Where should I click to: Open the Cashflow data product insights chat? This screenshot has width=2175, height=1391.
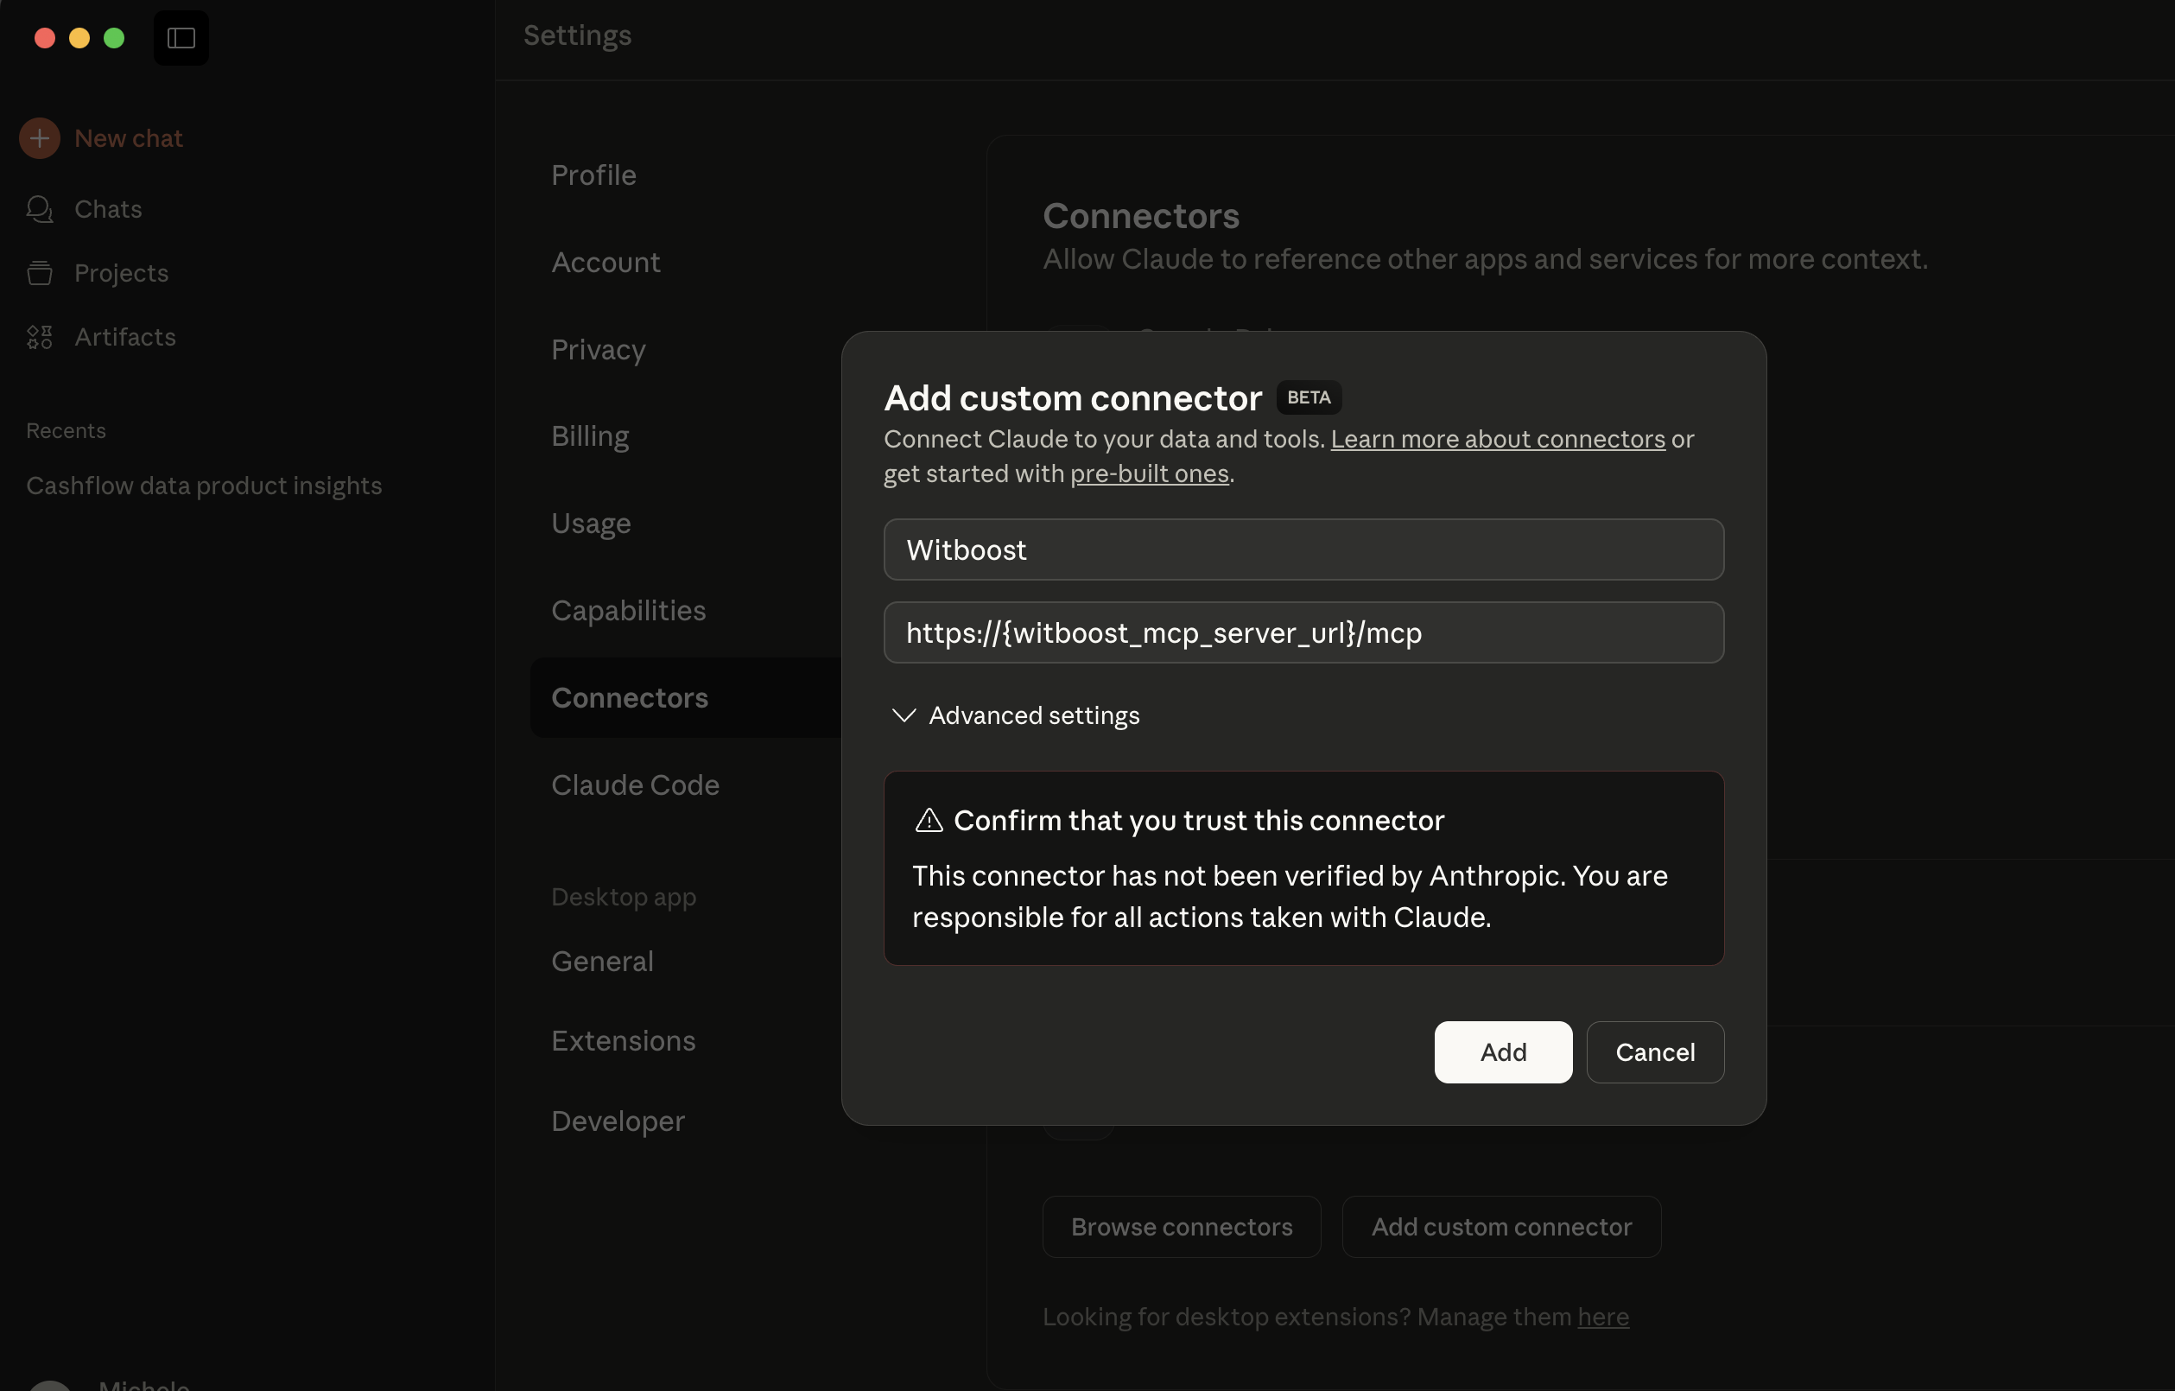[x=204, y=485]
